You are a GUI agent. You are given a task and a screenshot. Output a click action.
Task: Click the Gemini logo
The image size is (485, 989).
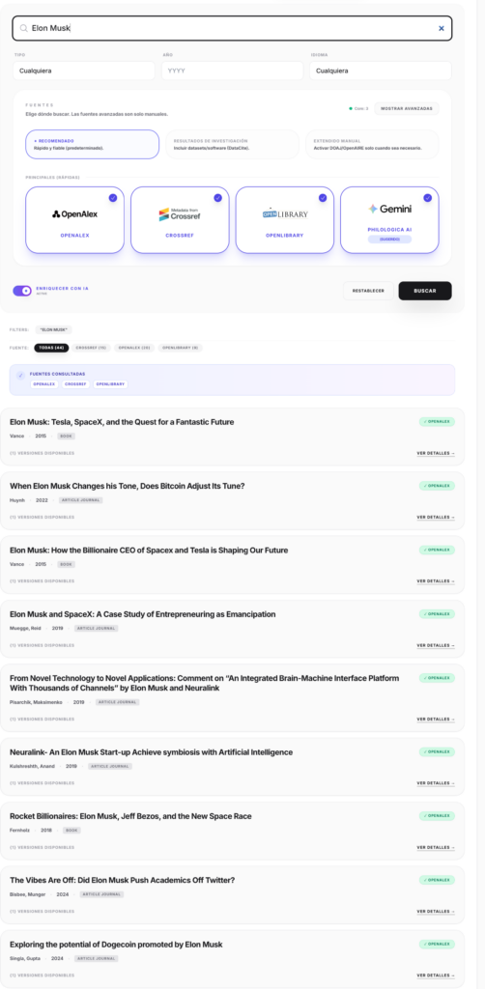click(x=389, y=209)
